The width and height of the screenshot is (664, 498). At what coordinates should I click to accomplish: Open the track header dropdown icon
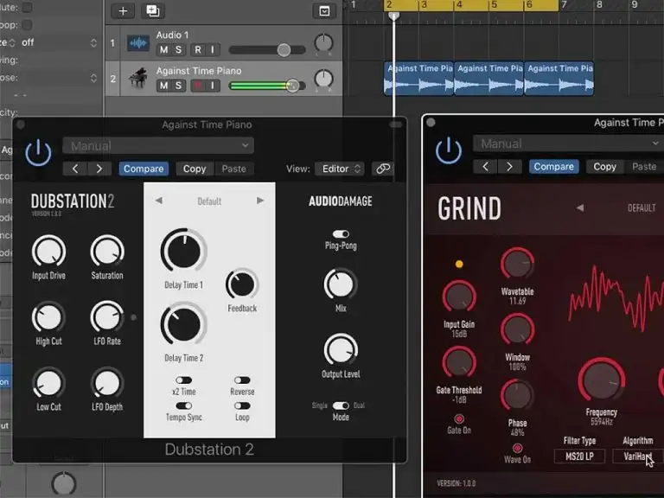pyautogui.click(x=324, y=11)
